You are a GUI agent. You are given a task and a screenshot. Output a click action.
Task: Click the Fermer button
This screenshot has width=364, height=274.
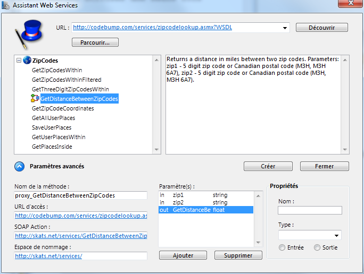324,166
